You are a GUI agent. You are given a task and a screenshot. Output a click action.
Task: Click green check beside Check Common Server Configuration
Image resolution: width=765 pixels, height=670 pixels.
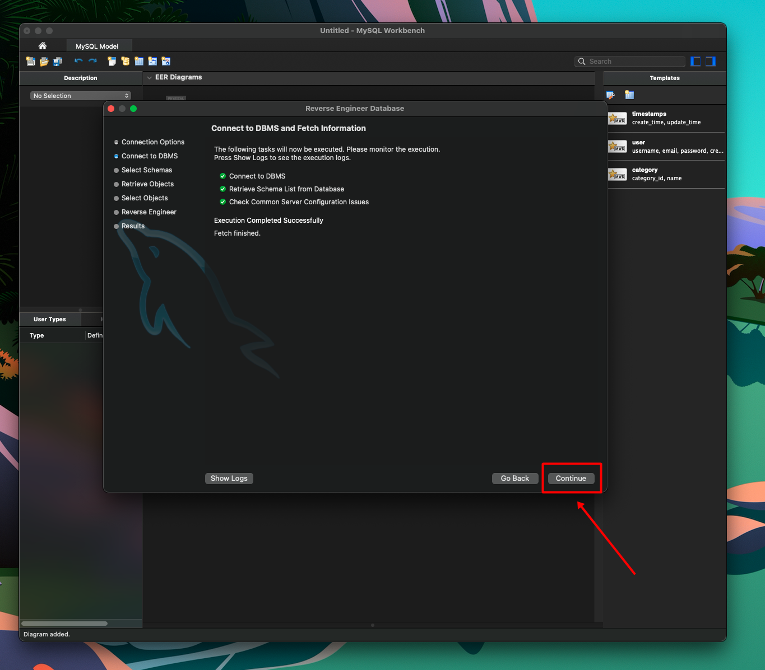coord(222,202)
